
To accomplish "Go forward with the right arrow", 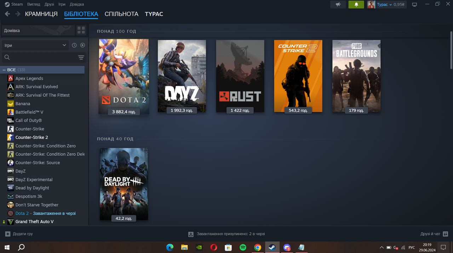I will (18, 14).
